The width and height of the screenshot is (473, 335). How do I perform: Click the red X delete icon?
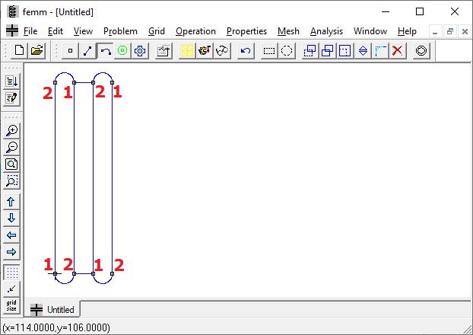(397, 51)
